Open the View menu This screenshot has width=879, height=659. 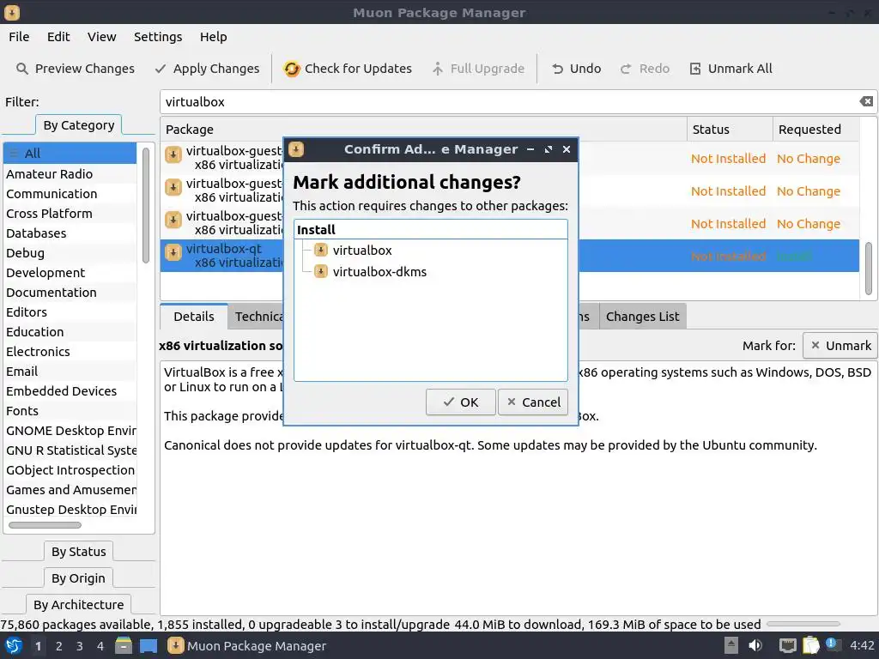(x=101, y=37)
